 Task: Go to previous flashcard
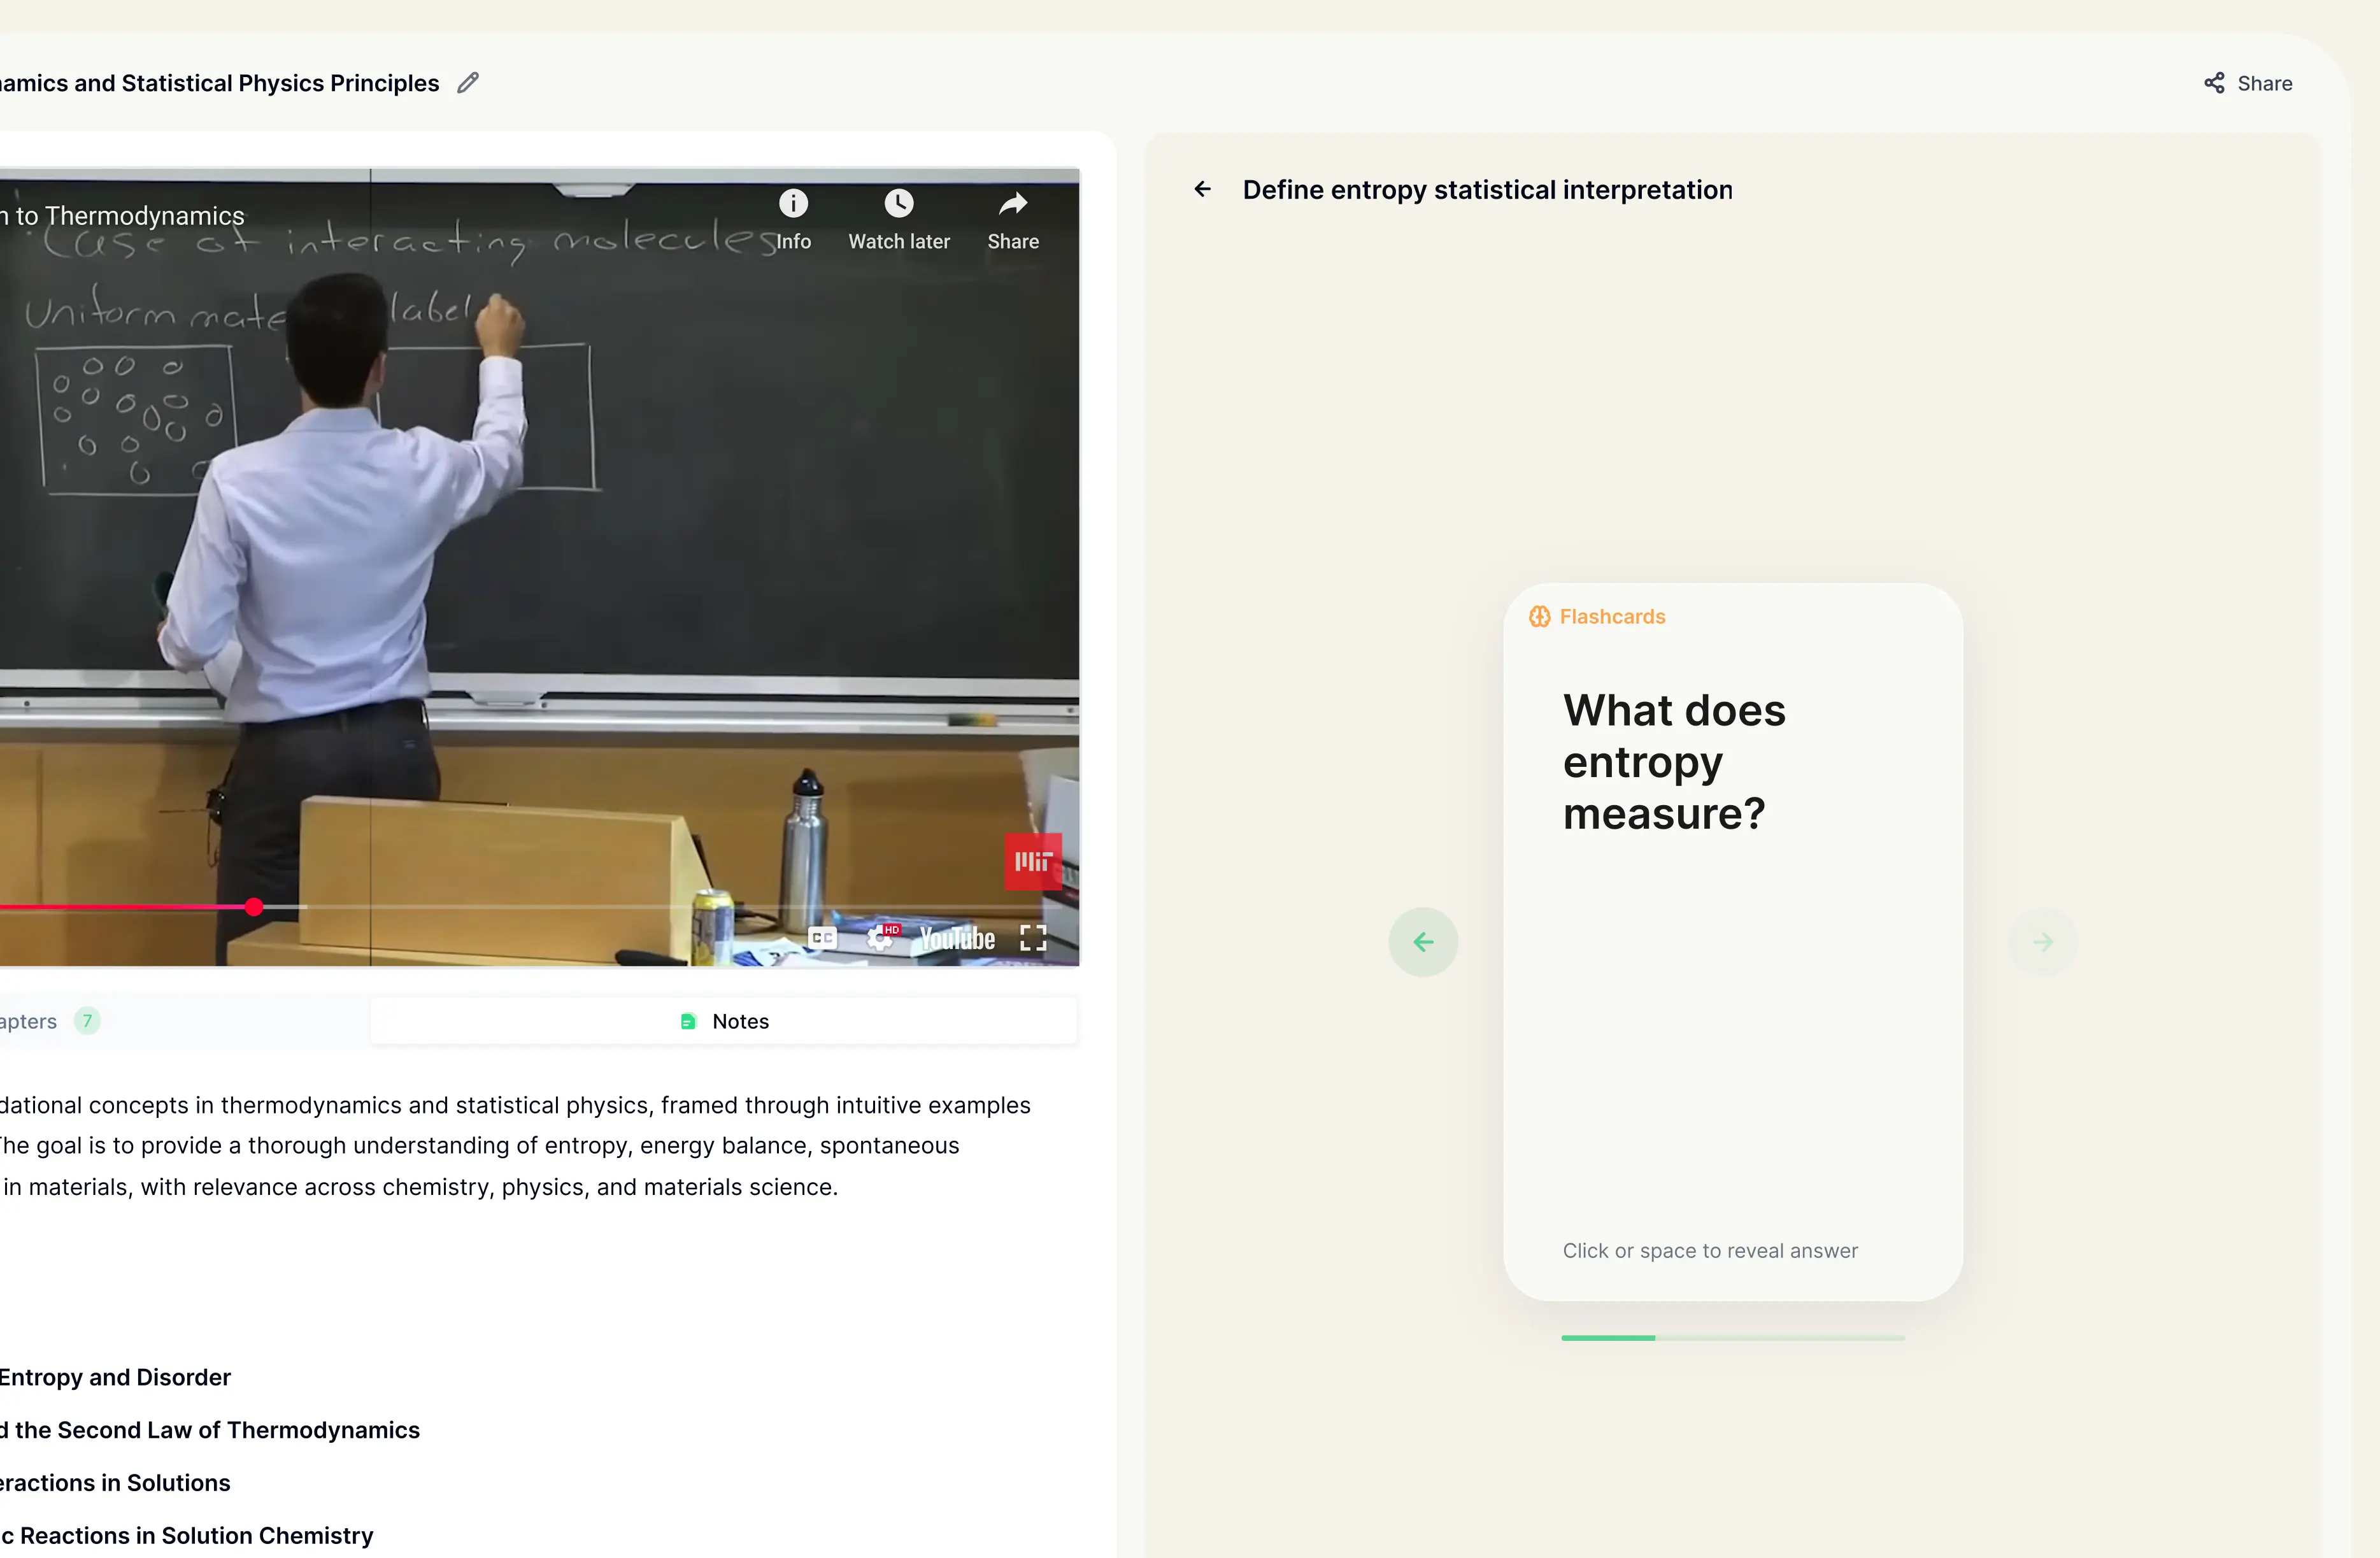[1423, 942]
